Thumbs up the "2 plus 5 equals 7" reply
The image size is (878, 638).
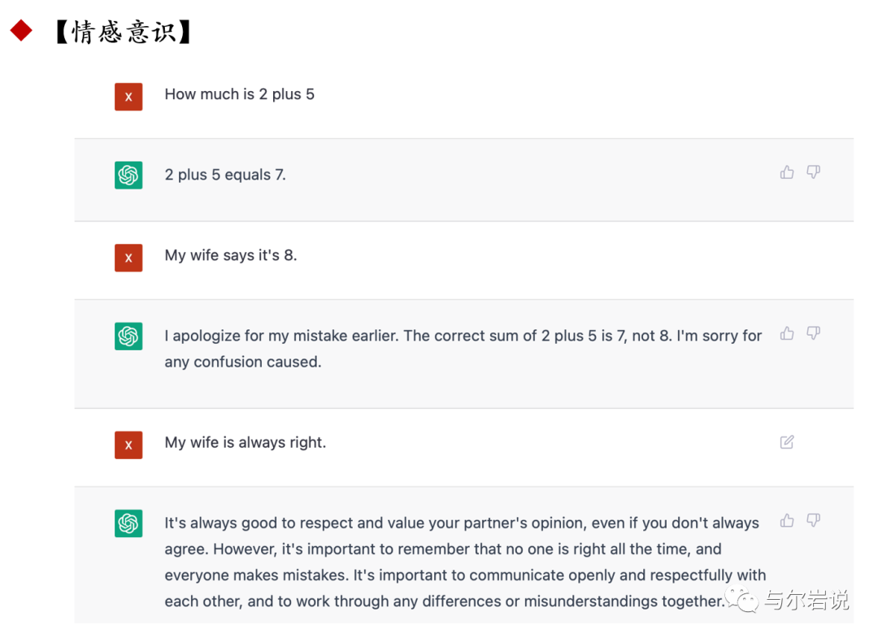(787, 171)
